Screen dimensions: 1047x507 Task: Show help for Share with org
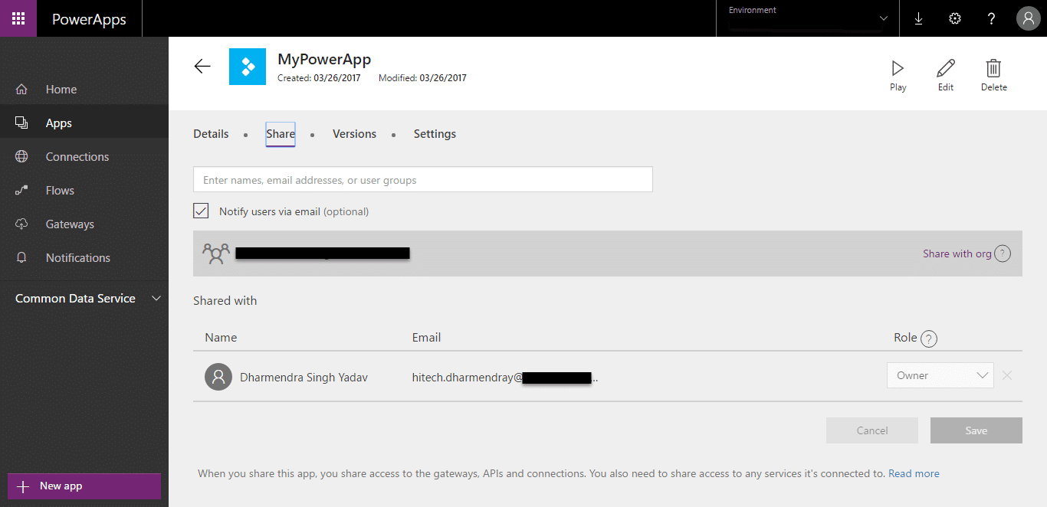pos(1003,253)
